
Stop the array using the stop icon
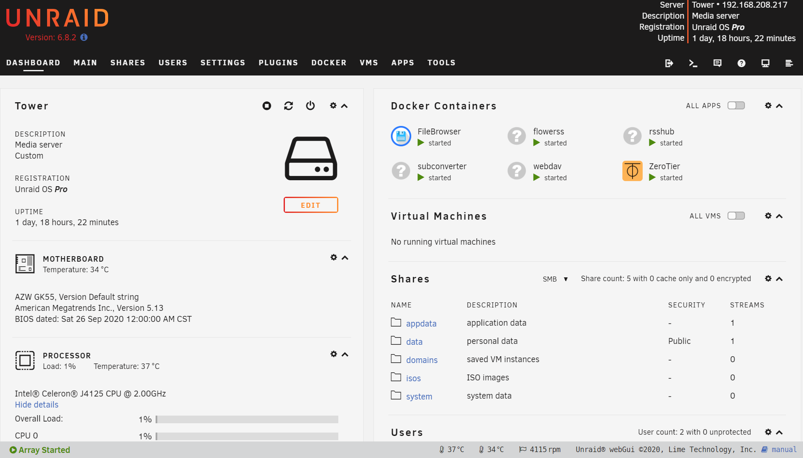(267, 106)
